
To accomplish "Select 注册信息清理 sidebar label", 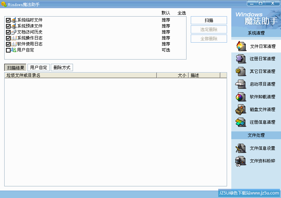I will (x=263, y=122).
